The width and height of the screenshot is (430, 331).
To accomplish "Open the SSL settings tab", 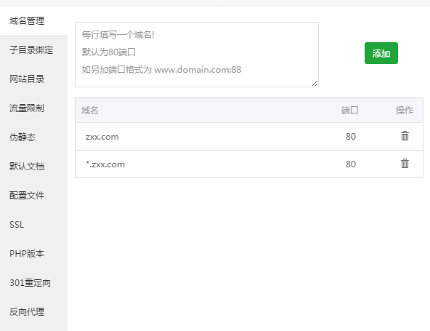I will [17, 225].
